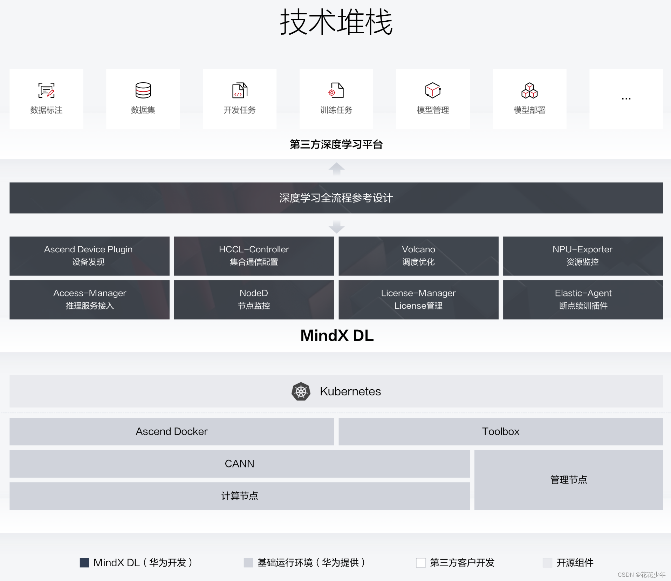This screenshot has height=581, width=671.
Task: Open the Elastic-Agent 断点续训插件 block
Action: click(583, 300)
